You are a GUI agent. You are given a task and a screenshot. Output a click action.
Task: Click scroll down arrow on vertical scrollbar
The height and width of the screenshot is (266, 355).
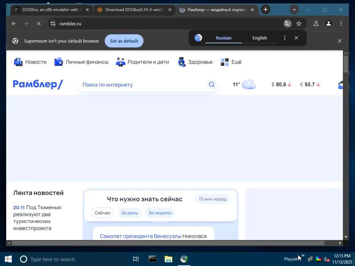click(346, 237)
